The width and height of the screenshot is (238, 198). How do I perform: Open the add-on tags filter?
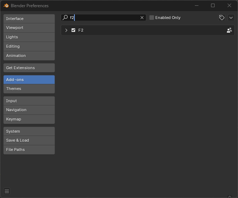click(221, 18)
